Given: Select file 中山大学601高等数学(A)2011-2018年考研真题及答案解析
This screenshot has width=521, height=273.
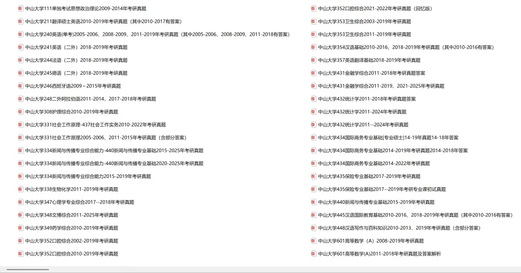Looking at the screenshot, I should click(380, 254).
